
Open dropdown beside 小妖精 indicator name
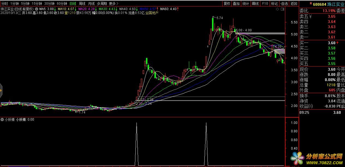coord(2,120)
